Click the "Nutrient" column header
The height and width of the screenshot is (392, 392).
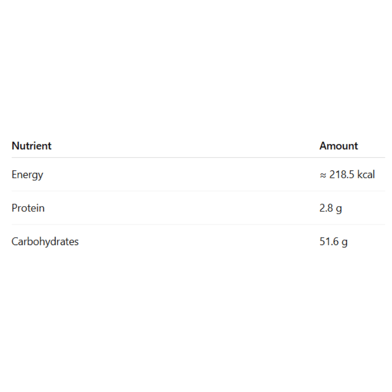[31, 146]
